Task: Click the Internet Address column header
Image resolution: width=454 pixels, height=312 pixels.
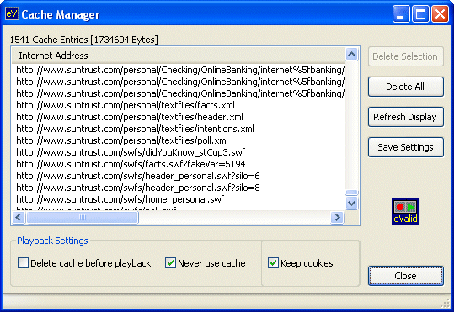Action: point(178,56)
